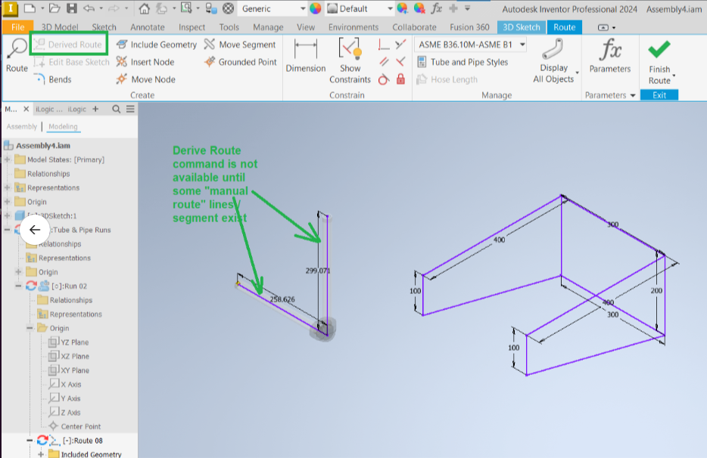Open the ASME B36.10M-ASME B1 style dropdown
This screenshot has height=458, width=707.
click(x=521, y=44)
